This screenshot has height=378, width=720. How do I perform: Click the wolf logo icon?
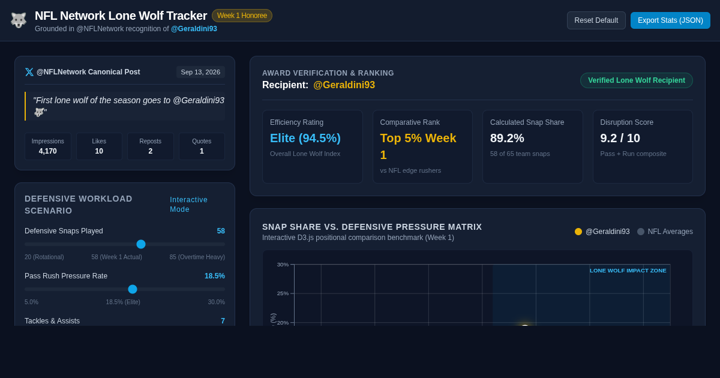click(19, 20)
